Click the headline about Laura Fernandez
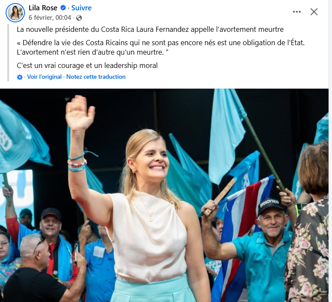Image resolution: width=332 pixels, height=302 pixels. (150, 29)
